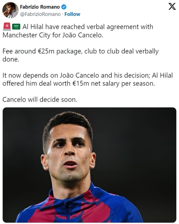The image size is (179, 224).
Task: Open the attached João Cancelo photo
Action: pyautogui.click(x=89, y=165)
